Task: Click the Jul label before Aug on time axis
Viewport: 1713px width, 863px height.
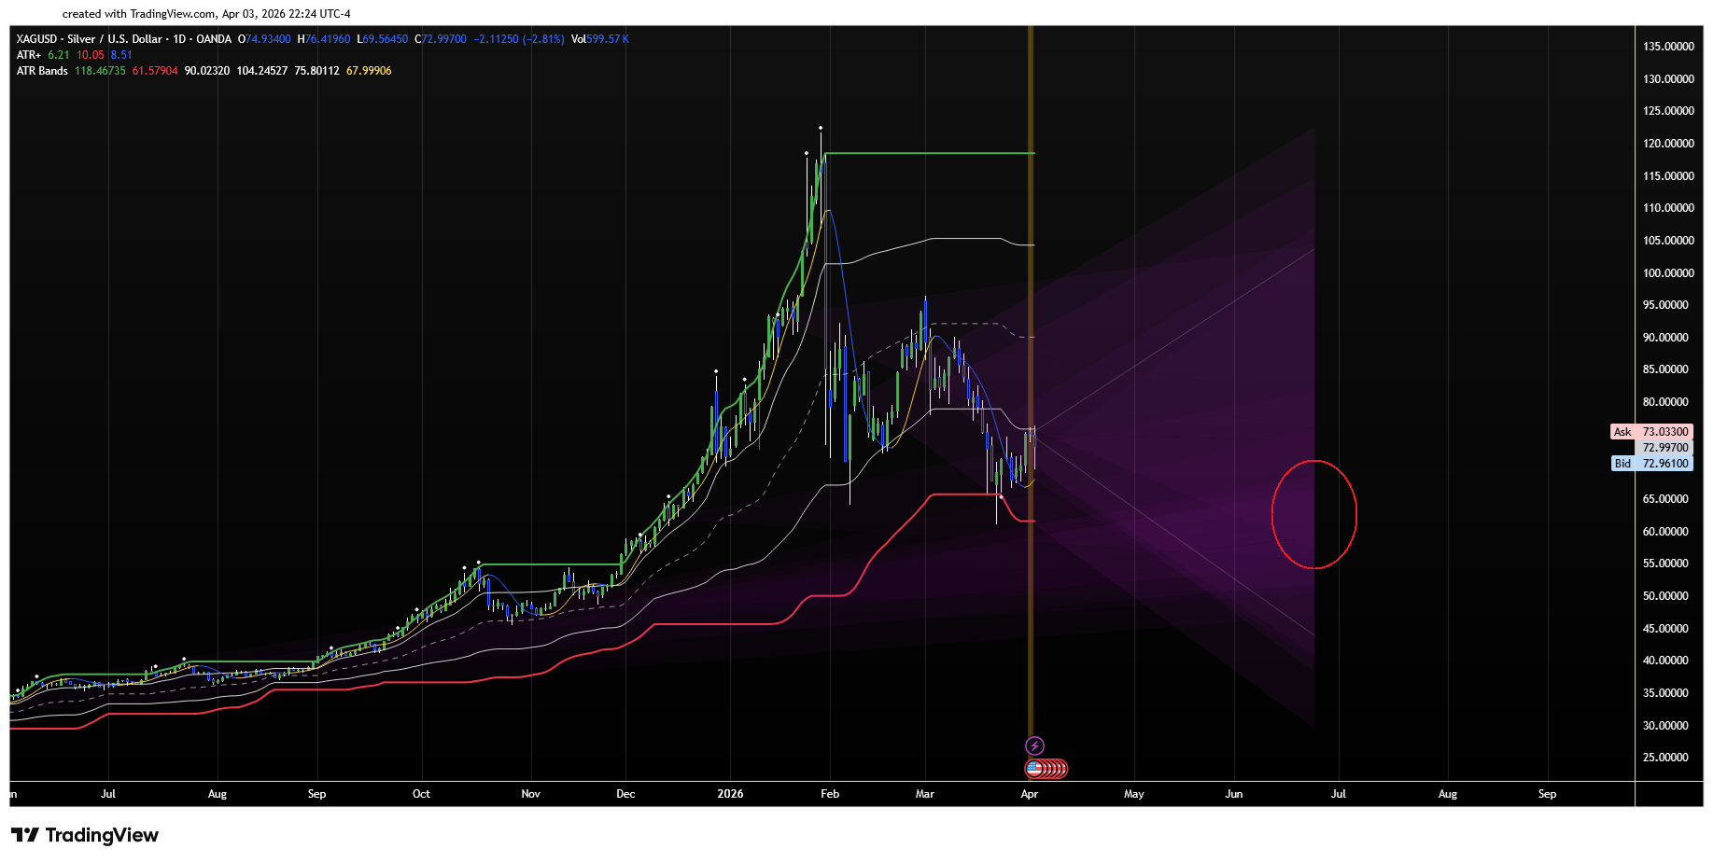Action: click(x=108, y=794)
